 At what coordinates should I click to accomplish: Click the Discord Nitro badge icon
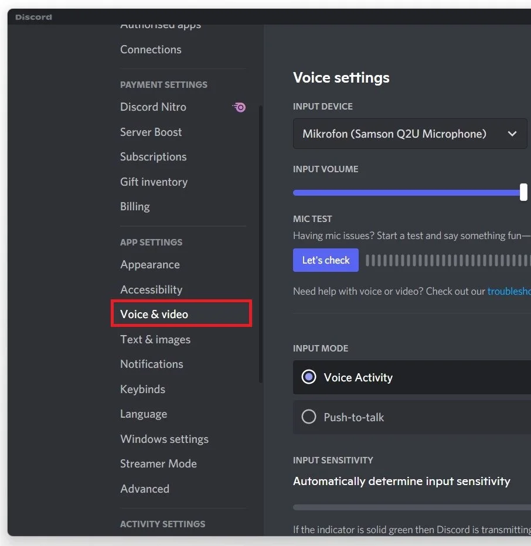pos(239,107)
